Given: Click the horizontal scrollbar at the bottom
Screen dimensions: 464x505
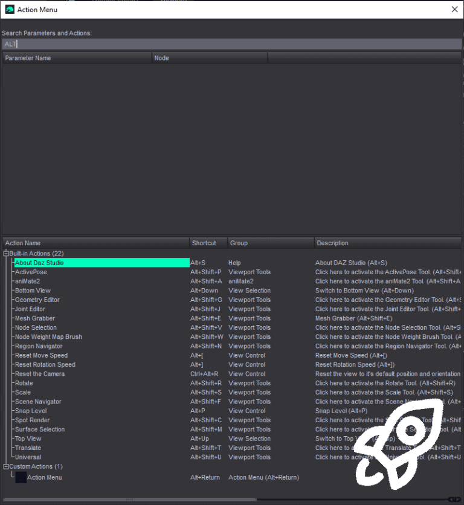Looking at the screenshot, I should pyautogui.click(x=129, y=500).
